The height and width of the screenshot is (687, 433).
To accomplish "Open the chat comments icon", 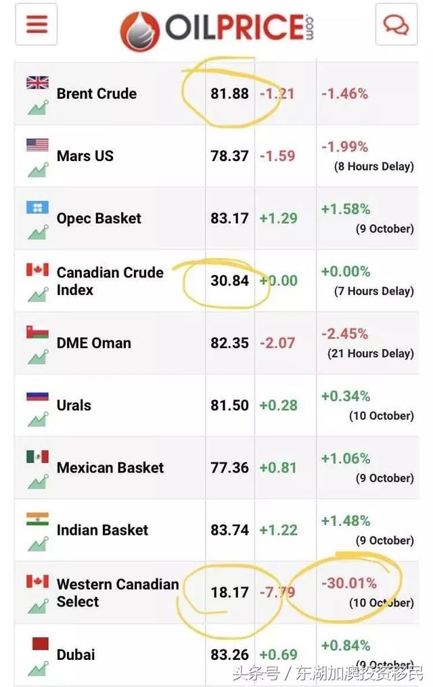I will [x=396, y=24].
